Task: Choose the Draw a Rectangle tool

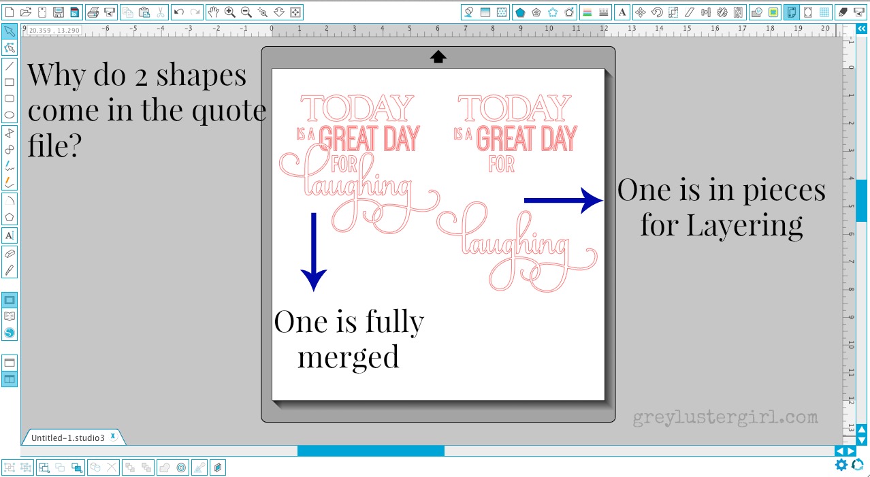Action: (x=10, y=82)
